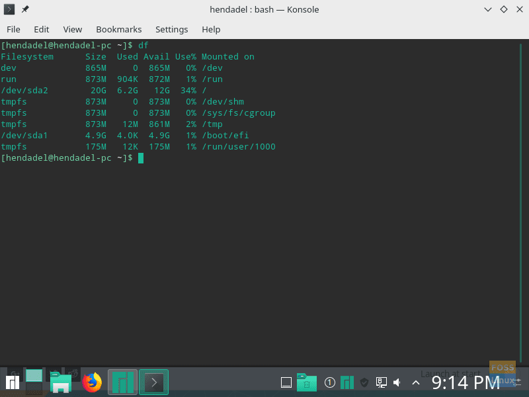Toggle the keep-above pin in the title bar
Viewport: 529px width, 397px height.
[24, 9]
